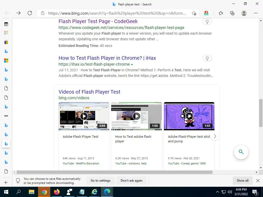Open the vertical tabs actions menu icon
263x197 pixels.
6,24
